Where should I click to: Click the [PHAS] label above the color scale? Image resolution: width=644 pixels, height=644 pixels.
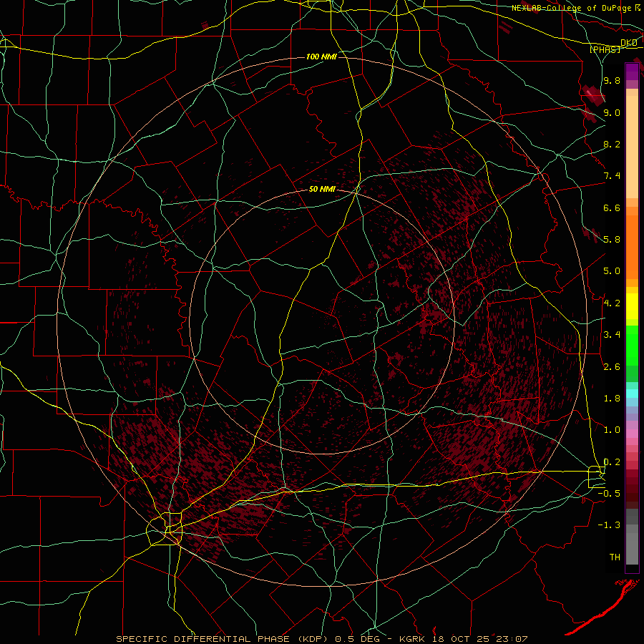[x=605, y=49]
